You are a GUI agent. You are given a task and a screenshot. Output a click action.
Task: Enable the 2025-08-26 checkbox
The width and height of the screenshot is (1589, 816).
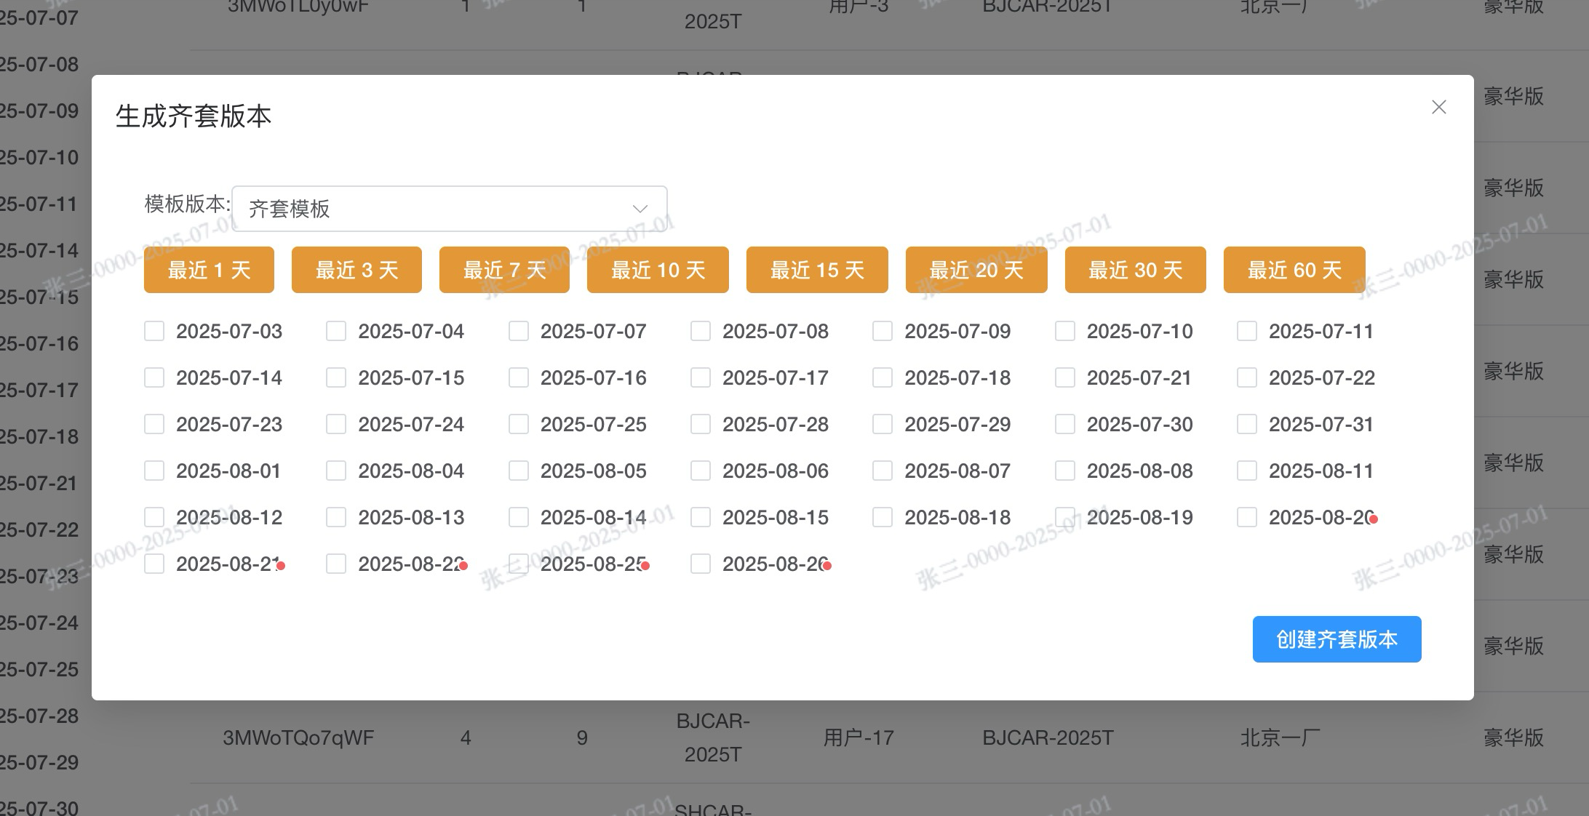701,564
